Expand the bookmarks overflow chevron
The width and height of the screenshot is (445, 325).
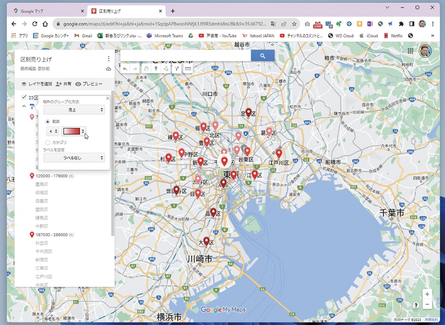[432, 36]
